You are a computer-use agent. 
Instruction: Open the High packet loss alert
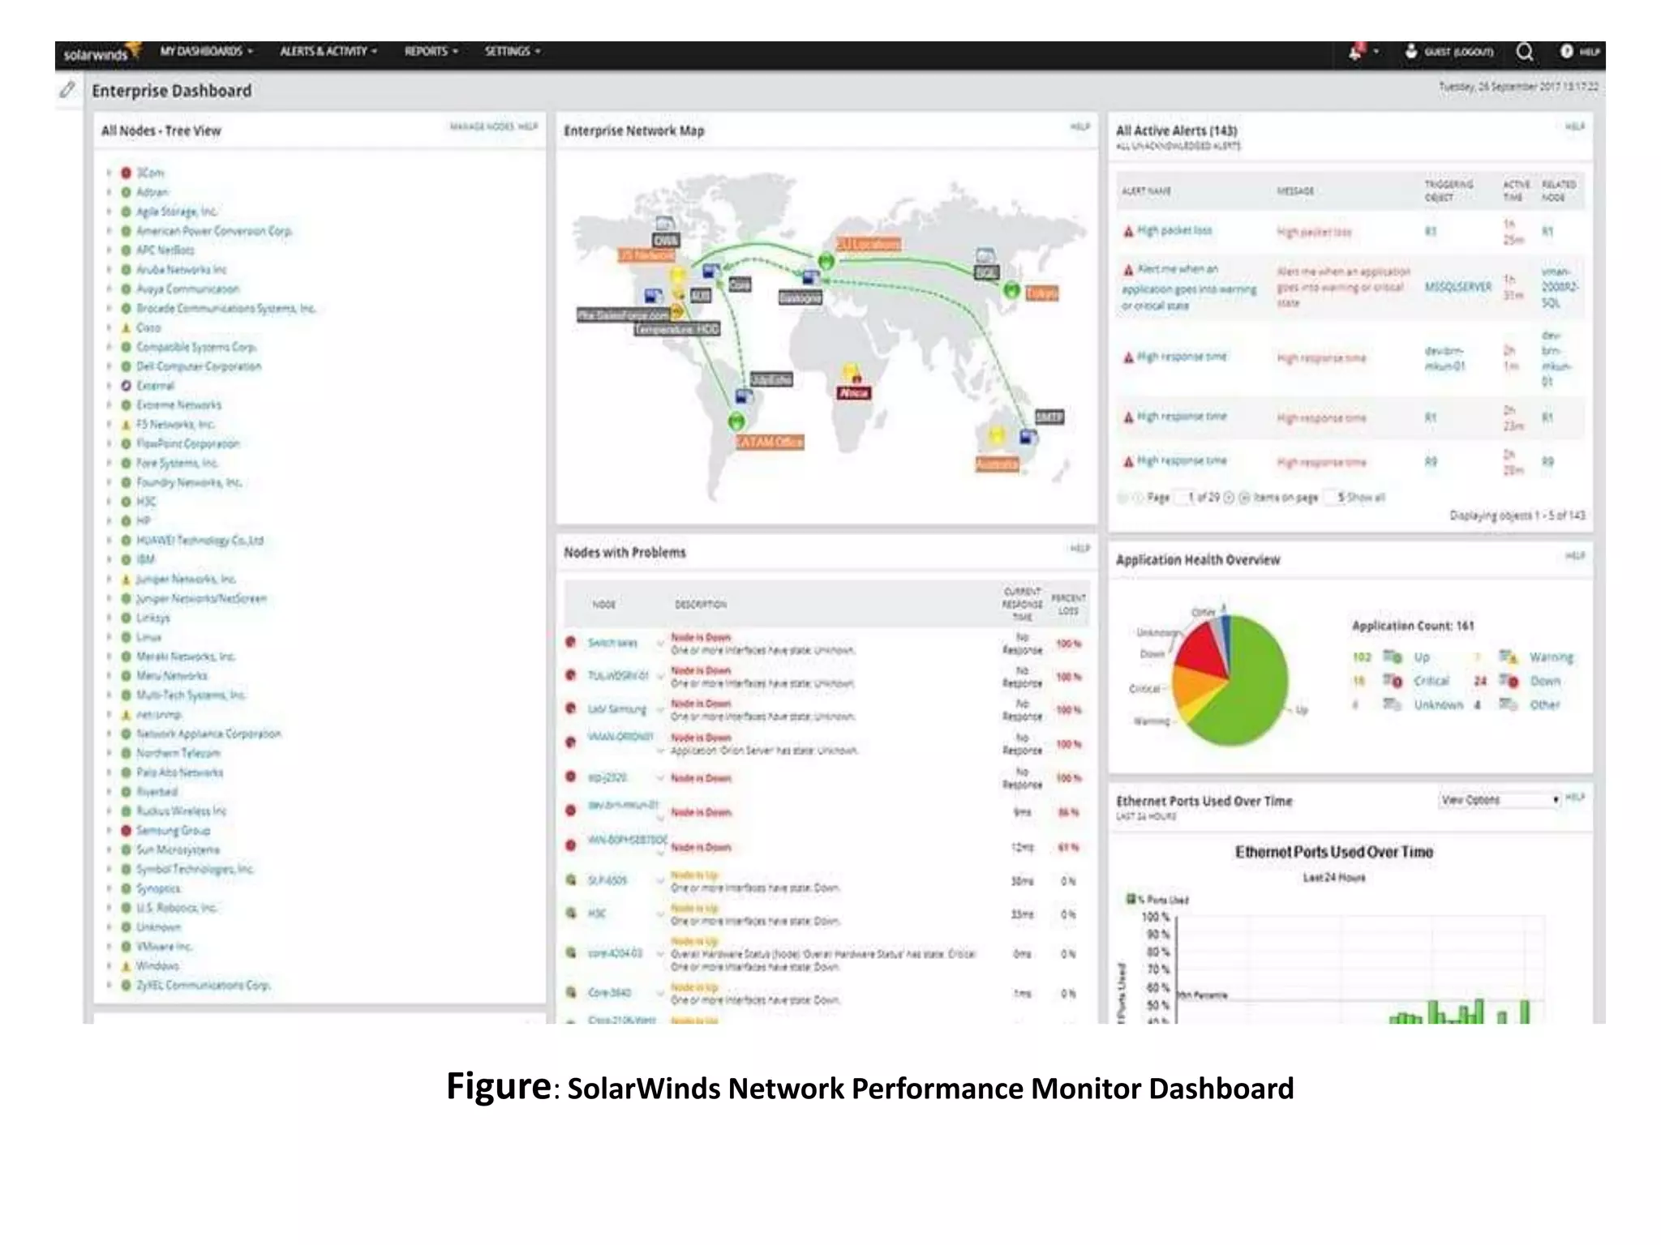[1174, 230]
